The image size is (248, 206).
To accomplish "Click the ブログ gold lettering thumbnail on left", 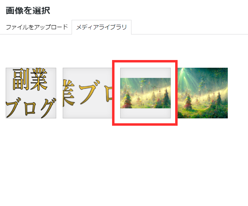I will click(x=31, y=93).
